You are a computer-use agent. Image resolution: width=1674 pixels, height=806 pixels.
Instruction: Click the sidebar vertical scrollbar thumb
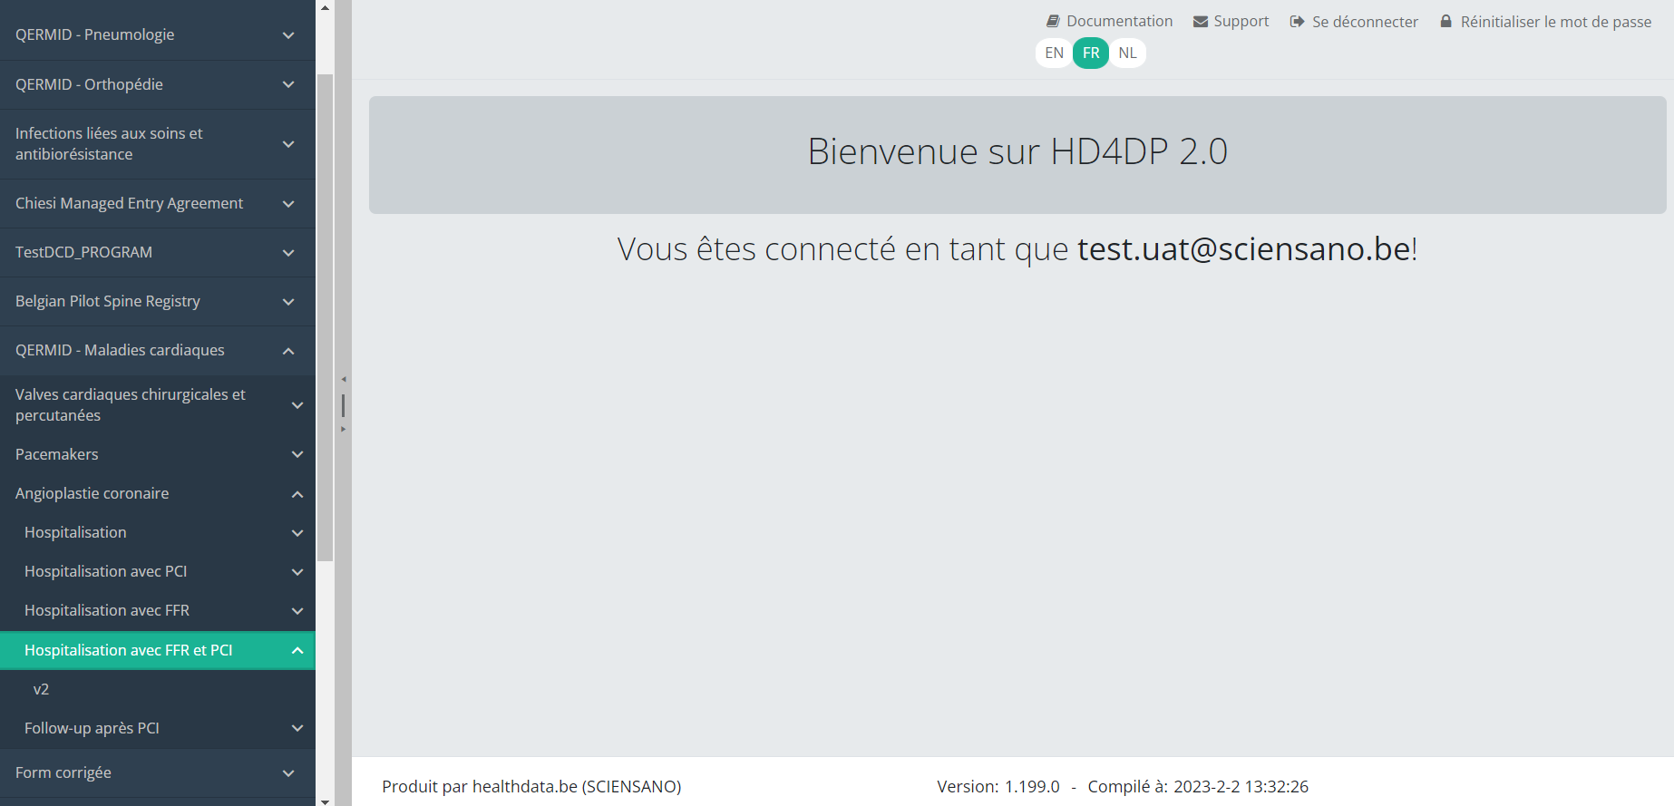click(x=325, y=317)
